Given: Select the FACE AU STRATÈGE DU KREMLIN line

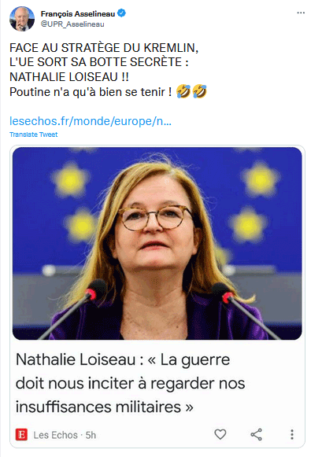Looking at the screenshot, I should pyautogui.click(x=104, y=48).
